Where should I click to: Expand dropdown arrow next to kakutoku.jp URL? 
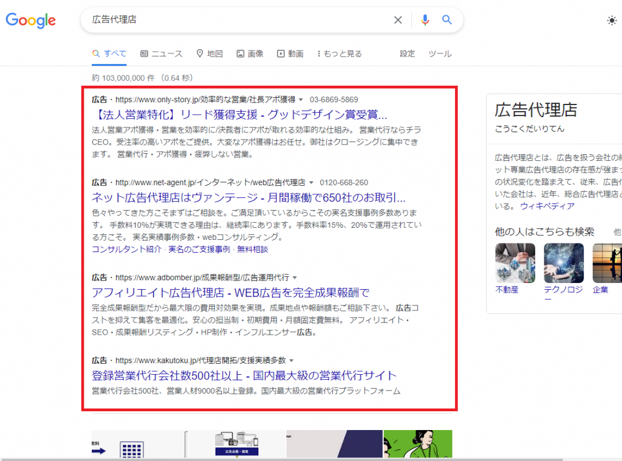(291, 361)
